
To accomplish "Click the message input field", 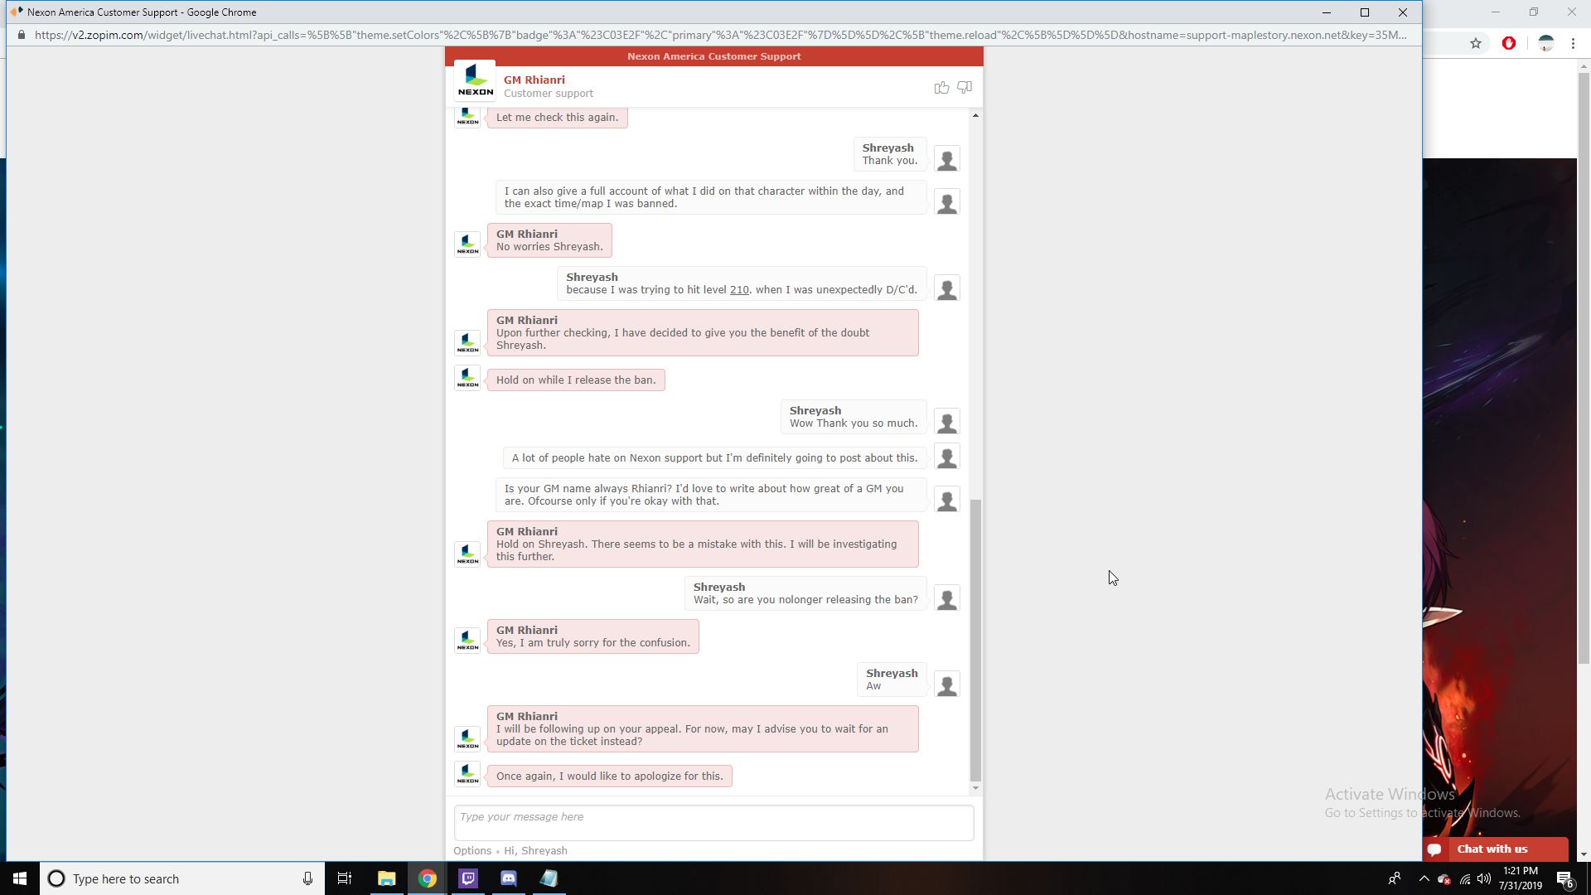I will tap(713, 822).
